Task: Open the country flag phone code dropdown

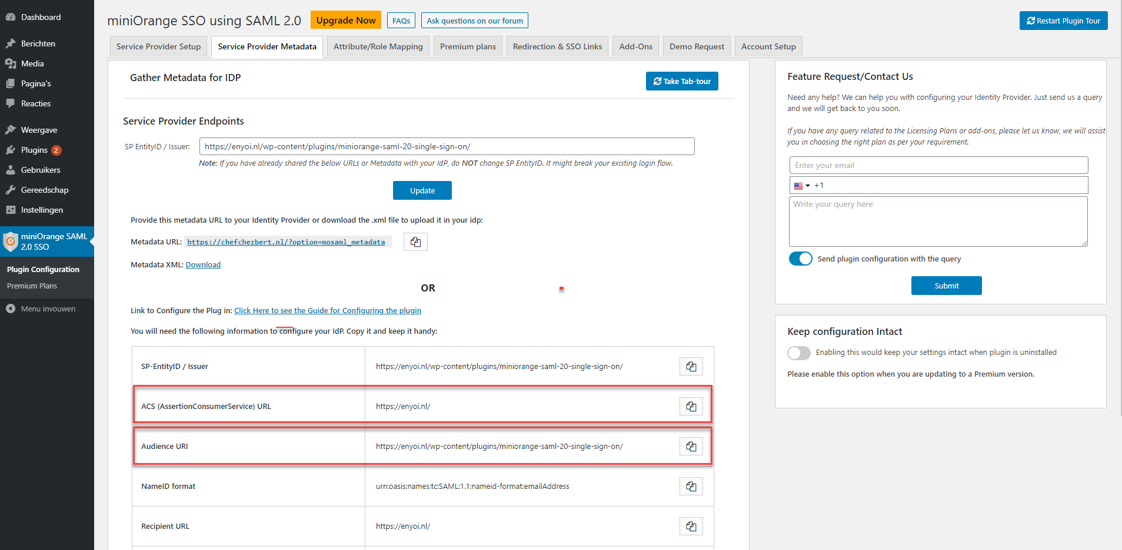Action: pos(801,186)
